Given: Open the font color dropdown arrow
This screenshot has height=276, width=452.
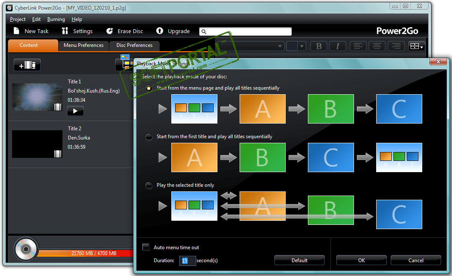Looking at the screenshot, I should (x=302, y=46).
